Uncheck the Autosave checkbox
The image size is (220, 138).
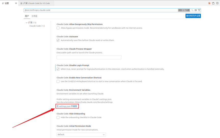tap(58, 40)
